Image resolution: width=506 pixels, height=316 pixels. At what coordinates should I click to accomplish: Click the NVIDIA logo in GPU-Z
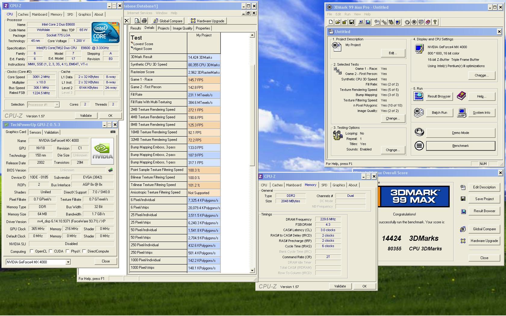point(102,151)
